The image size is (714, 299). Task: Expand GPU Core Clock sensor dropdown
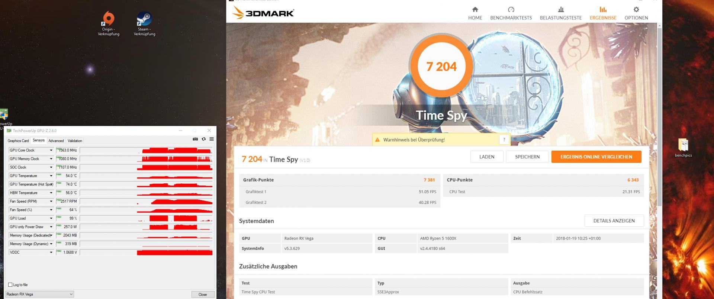[51, 150]
